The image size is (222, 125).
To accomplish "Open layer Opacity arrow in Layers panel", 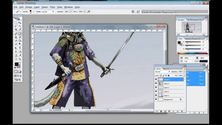I will click(x=184, y=72).
